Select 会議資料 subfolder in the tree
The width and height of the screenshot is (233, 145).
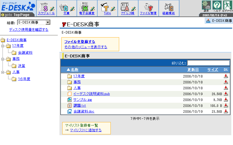pyautogui.click(x=25, y=53)
